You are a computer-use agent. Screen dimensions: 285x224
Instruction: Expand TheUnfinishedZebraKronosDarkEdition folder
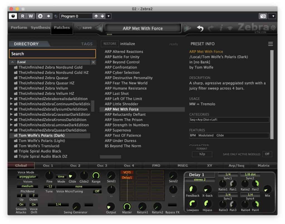tap(11, 120)
